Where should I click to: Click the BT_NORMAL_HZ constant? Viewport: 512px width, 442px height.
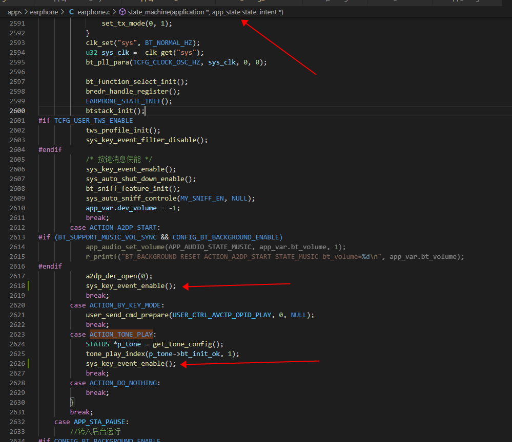169,43
